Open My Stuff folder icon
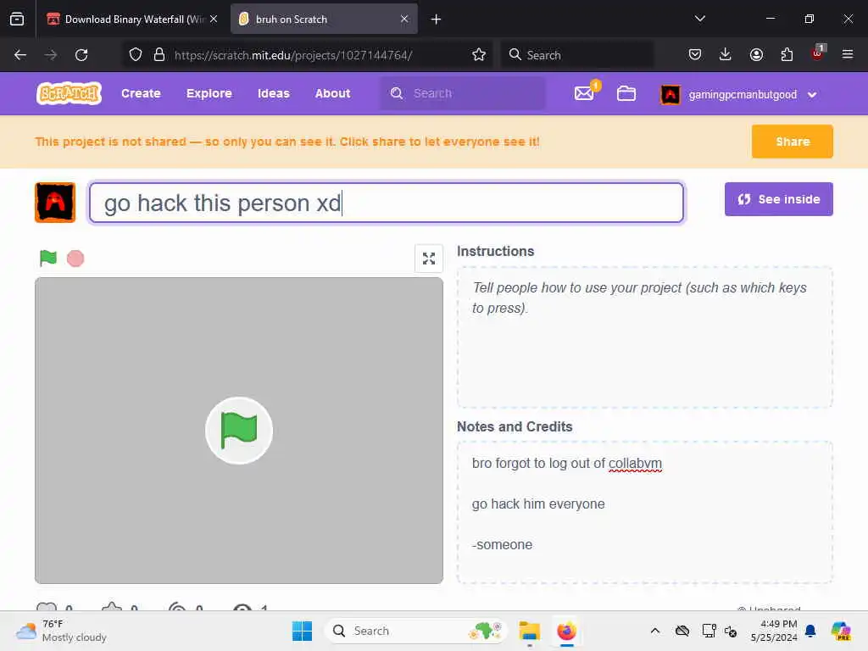 [x=626, y=93]
